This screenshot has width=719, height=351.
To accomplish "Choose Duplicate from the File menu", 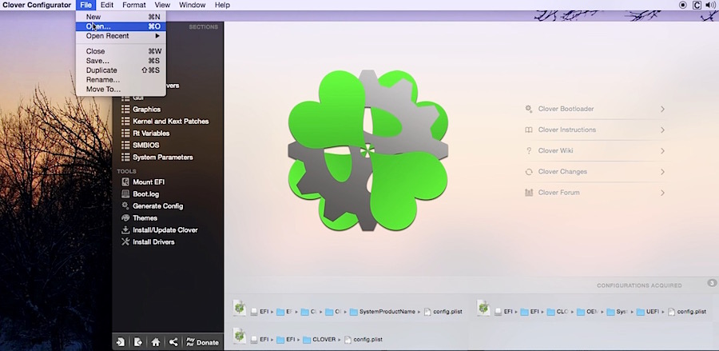I will [x=121, y=70].
